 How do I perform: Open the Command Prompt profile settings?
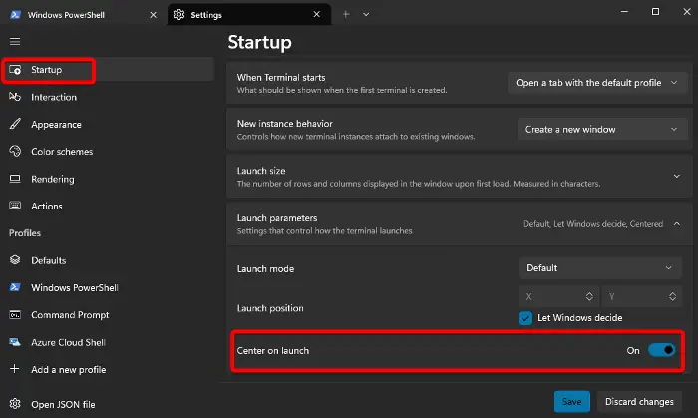[108, 315]
